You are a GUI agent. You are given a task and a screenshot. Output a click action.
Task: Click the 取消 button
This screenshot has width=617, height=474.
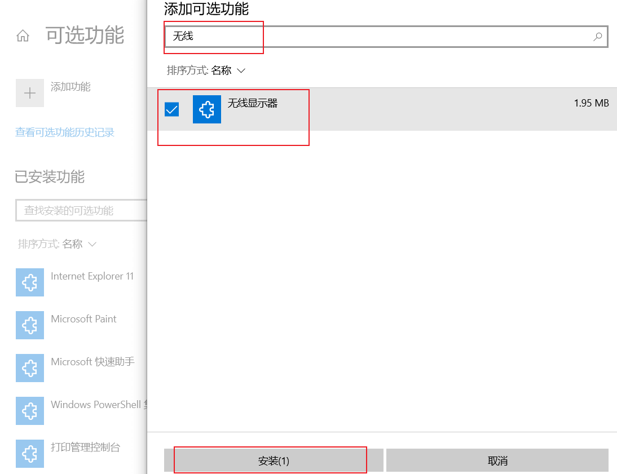pyautogui.click(x=497, y=460)
